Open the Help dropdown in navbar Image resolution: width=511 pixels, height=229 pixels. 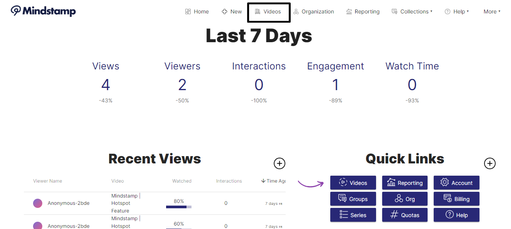pyautogui.click(x=457, y=12)
